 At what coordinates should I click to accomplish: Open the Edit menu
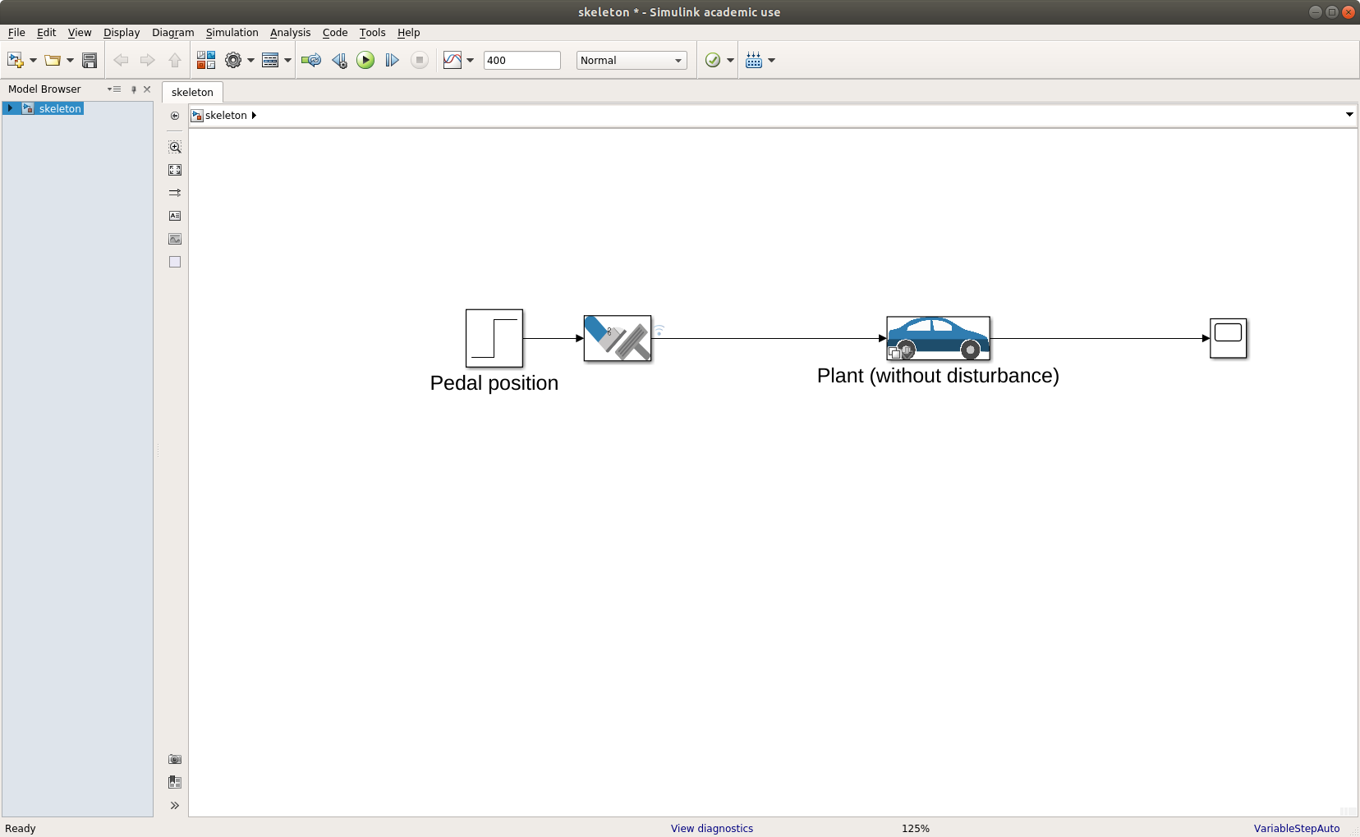[x=46, y=33]
